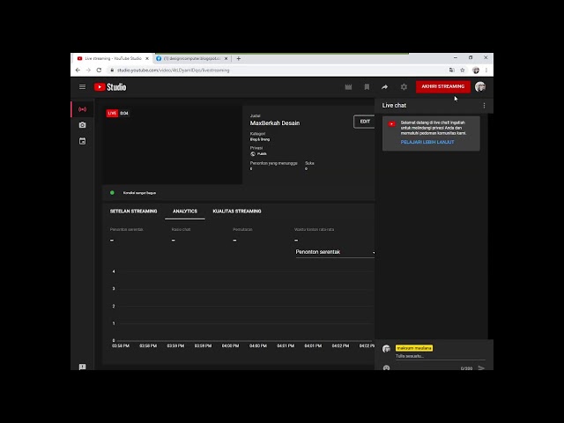Expand the Penonton serentak dropdown
This screenshot has width=564, height=423.
tap(335, 252)
